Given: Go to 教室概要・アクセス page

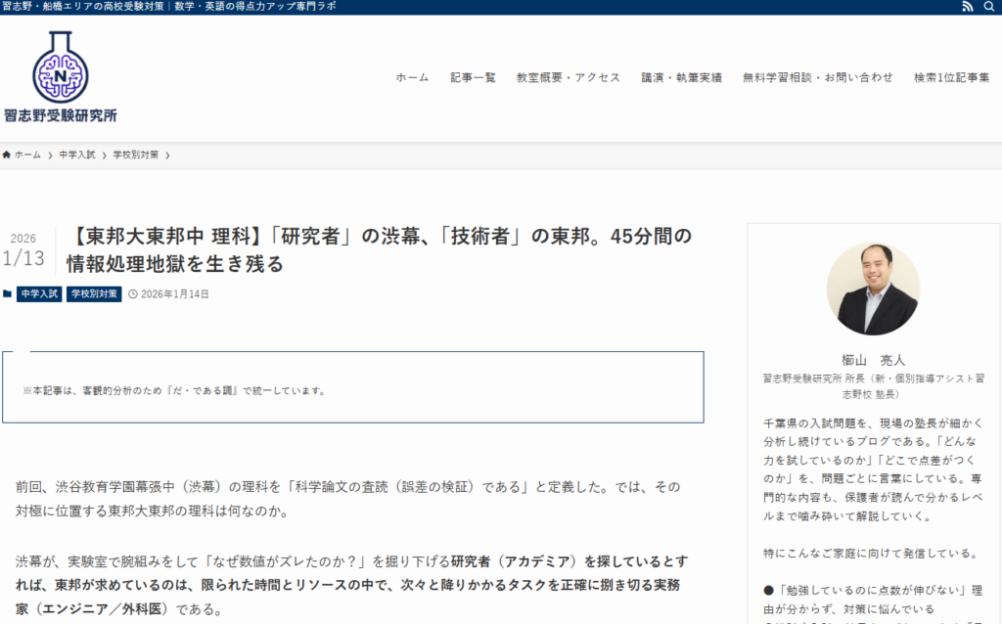Looking at the screenshot, I should pyautogui.click(x=569, y=77).
